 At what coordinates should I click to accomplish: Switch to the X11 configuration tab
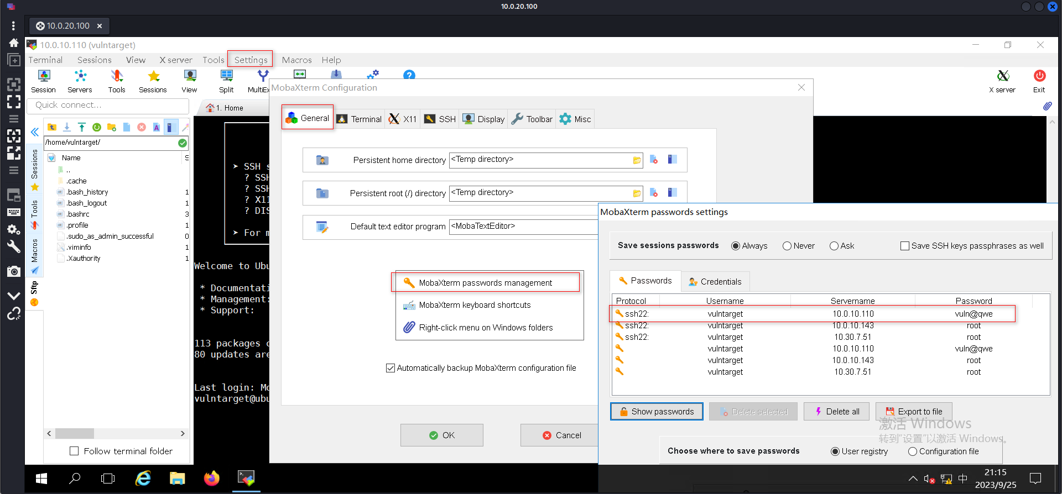pyautogui.click(x=403, y=119)
